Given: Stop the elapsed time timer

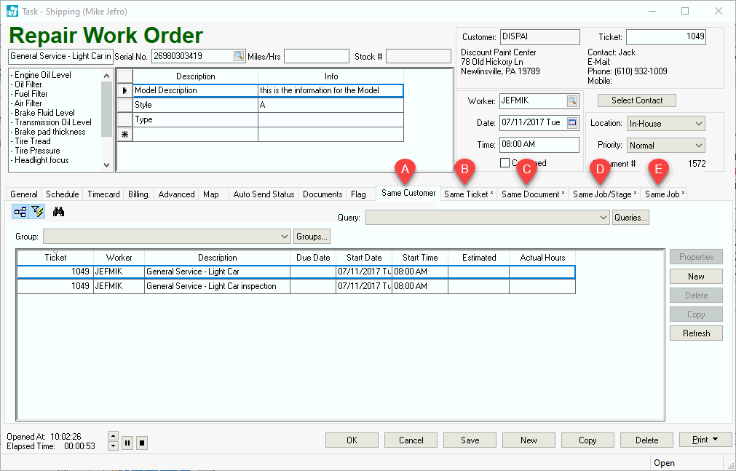Looking at the screenshot, I should [142, 443].
